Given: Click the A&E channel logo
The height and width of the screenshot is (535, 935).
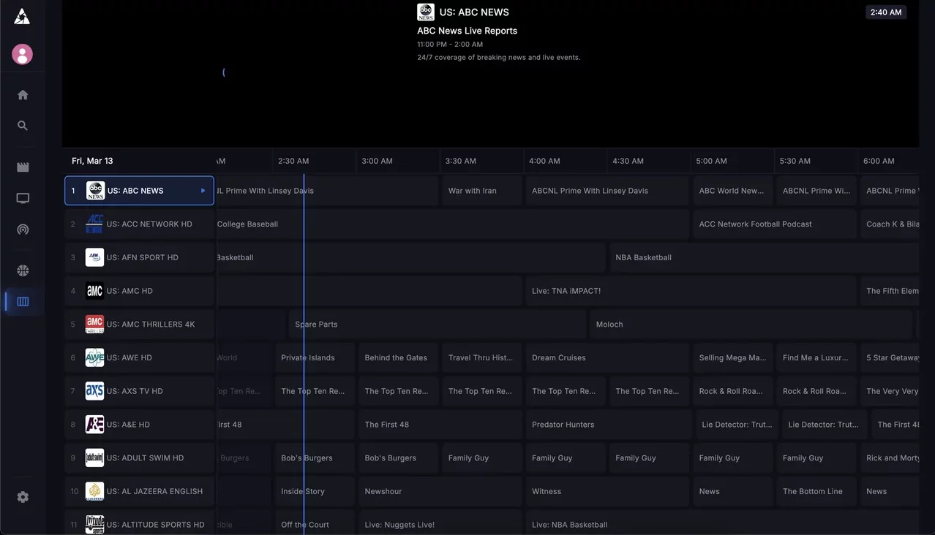Looking at the screenshot, I should point(94,425).
